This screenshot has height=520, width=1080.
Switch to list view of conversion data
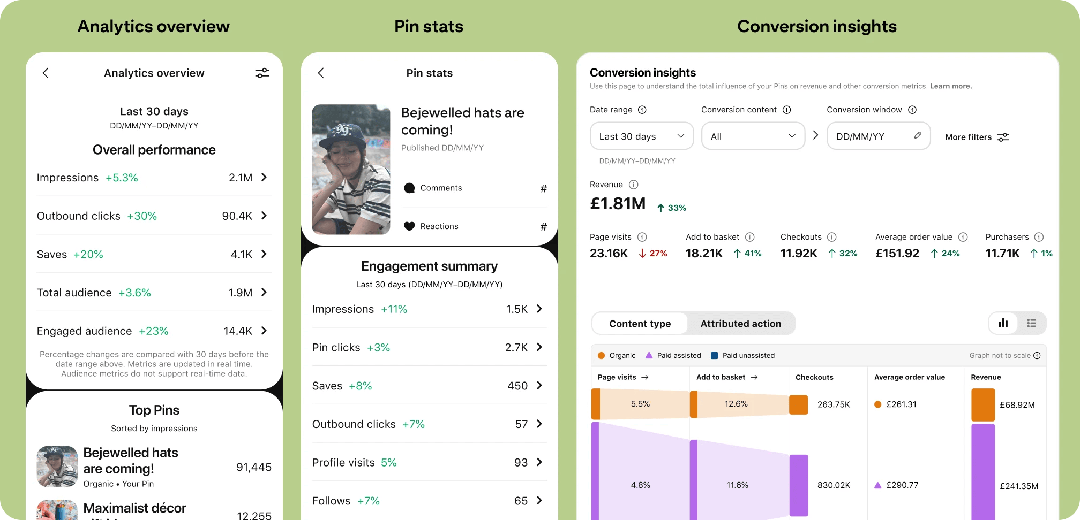[1032, 323]
